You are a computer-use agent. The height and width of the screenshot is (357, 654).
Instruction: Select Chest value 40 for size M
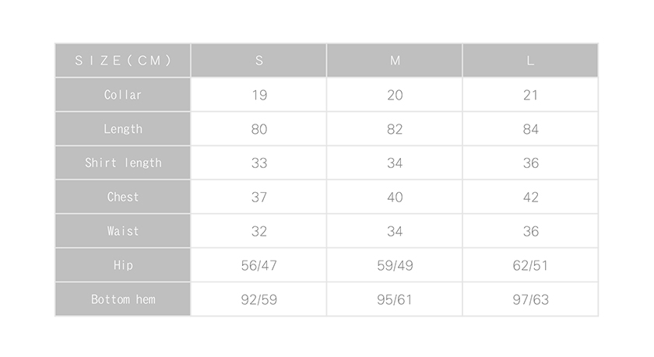coord(395,197)
